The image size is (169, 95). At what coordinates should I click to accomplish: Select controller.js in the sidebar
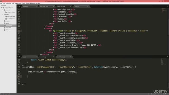(x=9, y=25)
